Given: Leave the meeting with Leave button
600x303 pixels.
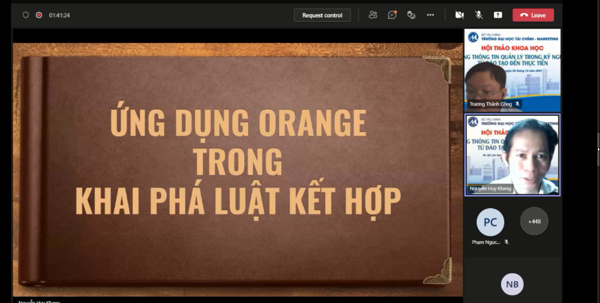Looking at the screenshot, I should 533,15.
